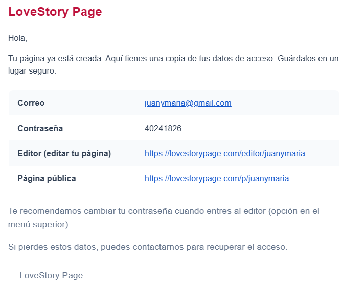Screen dimensions: 342x285
Task: Click the Hola greeting text
Action: (x=17, y=38)
